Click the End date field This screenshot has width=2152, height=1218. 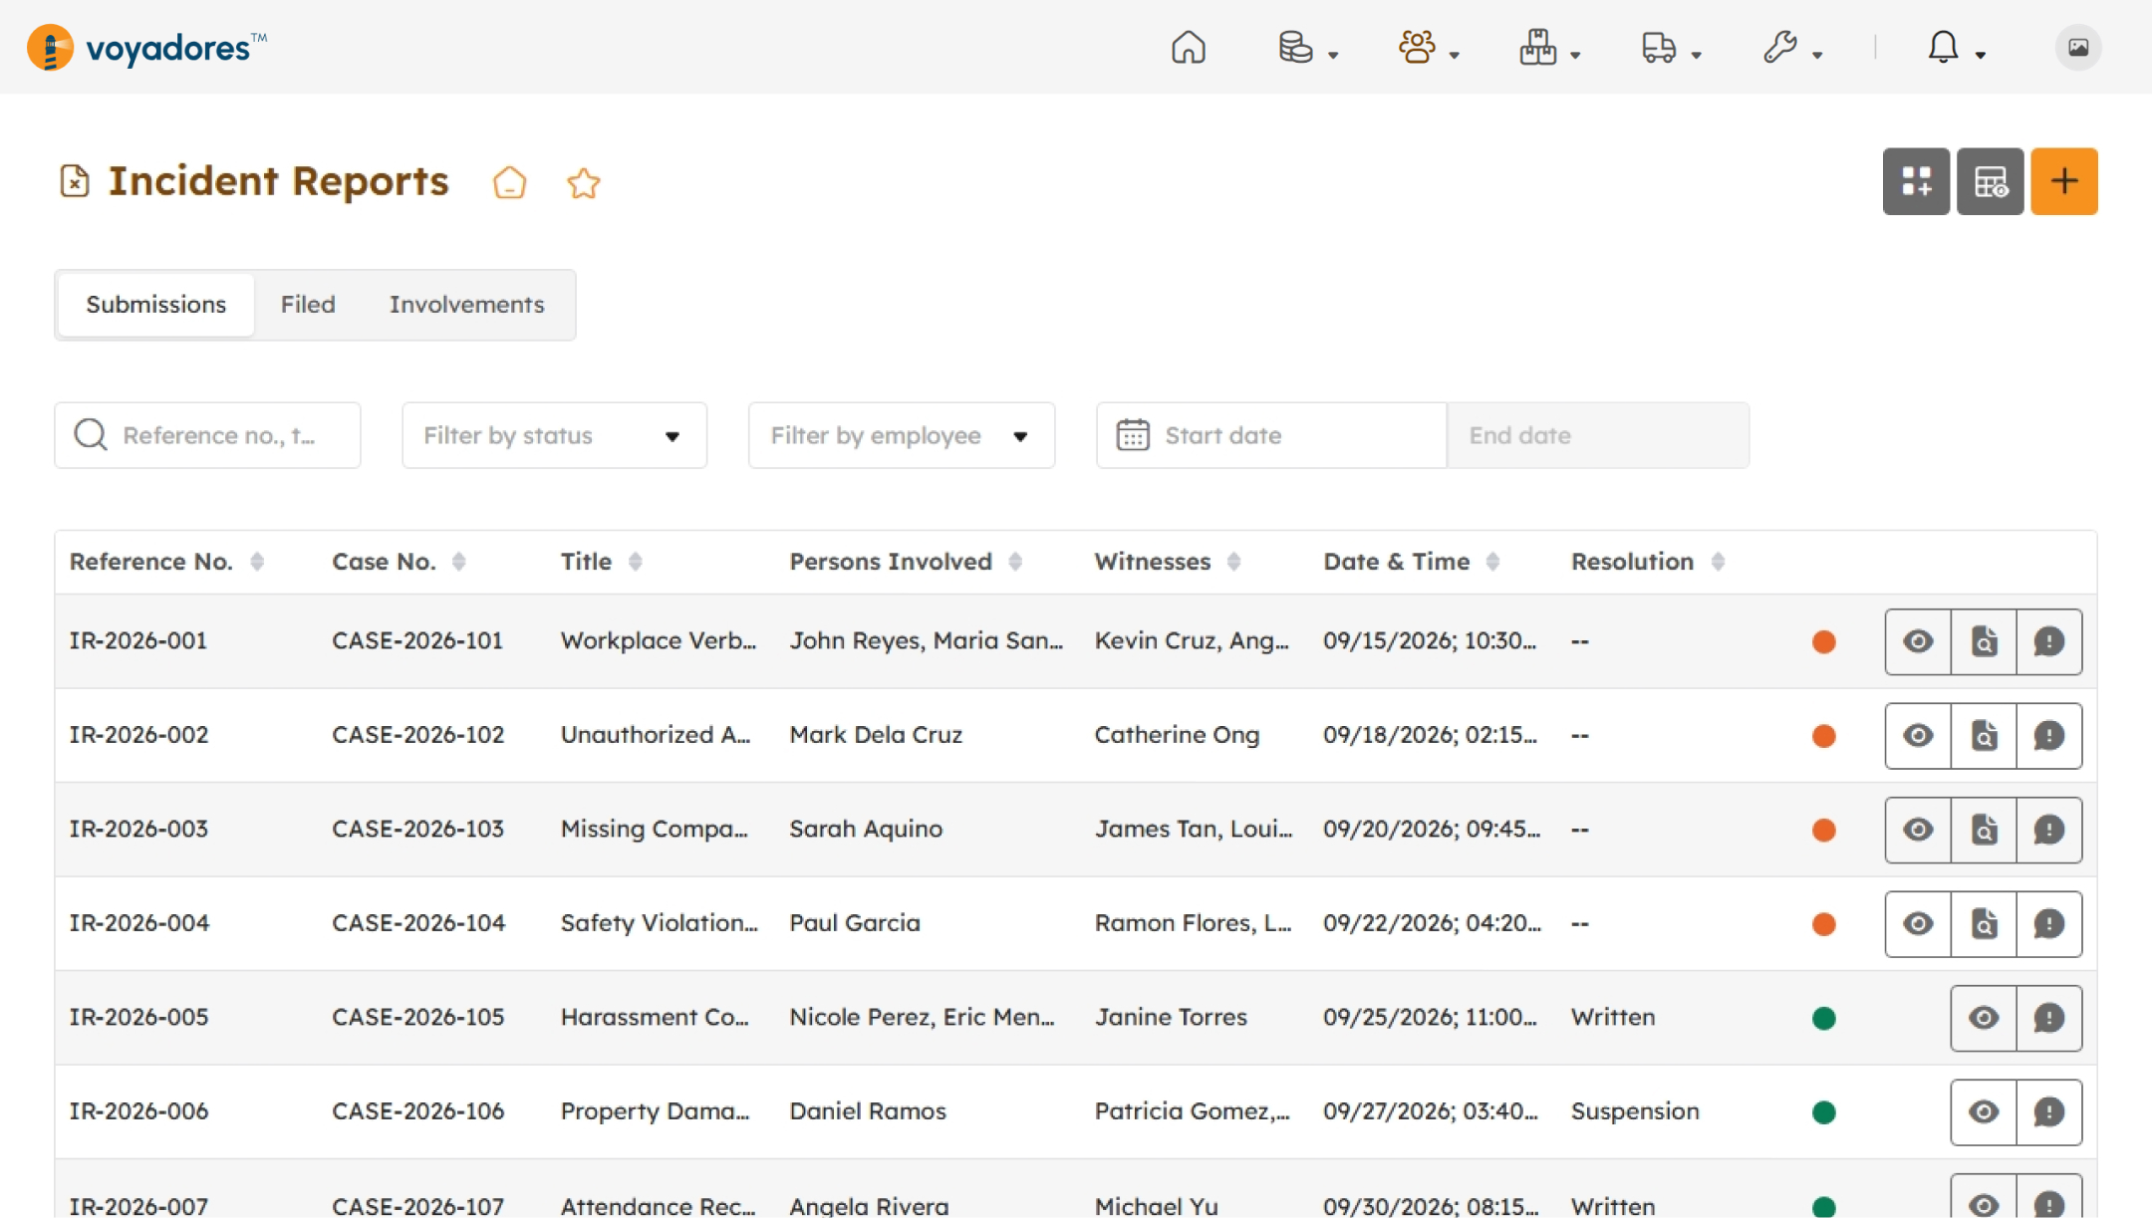click(1598, 435)
